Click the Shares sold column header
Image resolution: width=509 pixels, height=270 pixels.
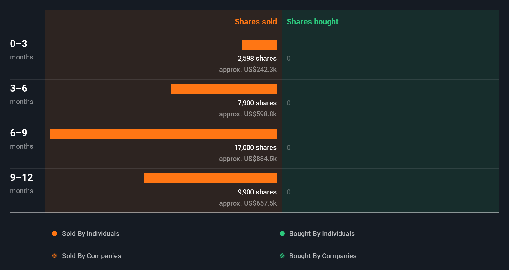256,22
